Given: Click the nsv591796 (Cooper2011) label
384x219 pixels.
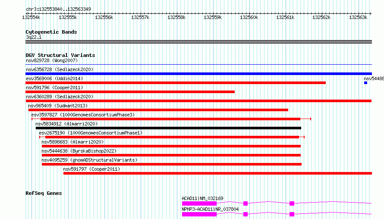Looking at the screenshot, I should (x=54, y=88).
